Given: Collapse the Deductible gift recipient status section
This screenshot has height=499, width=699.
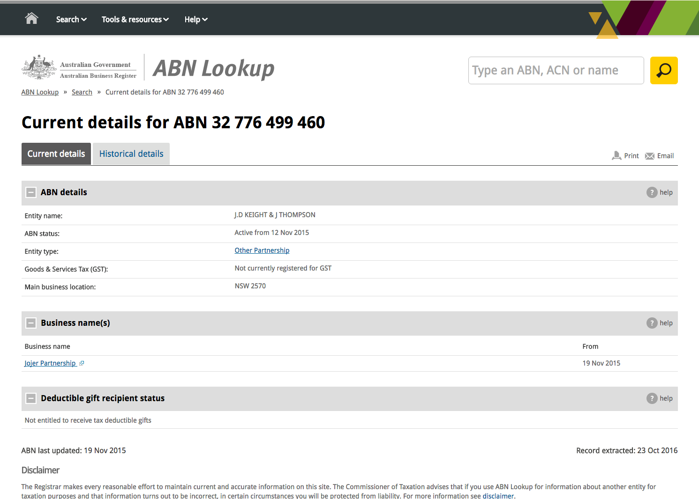Looking at the screenshot, I should 31,398.
